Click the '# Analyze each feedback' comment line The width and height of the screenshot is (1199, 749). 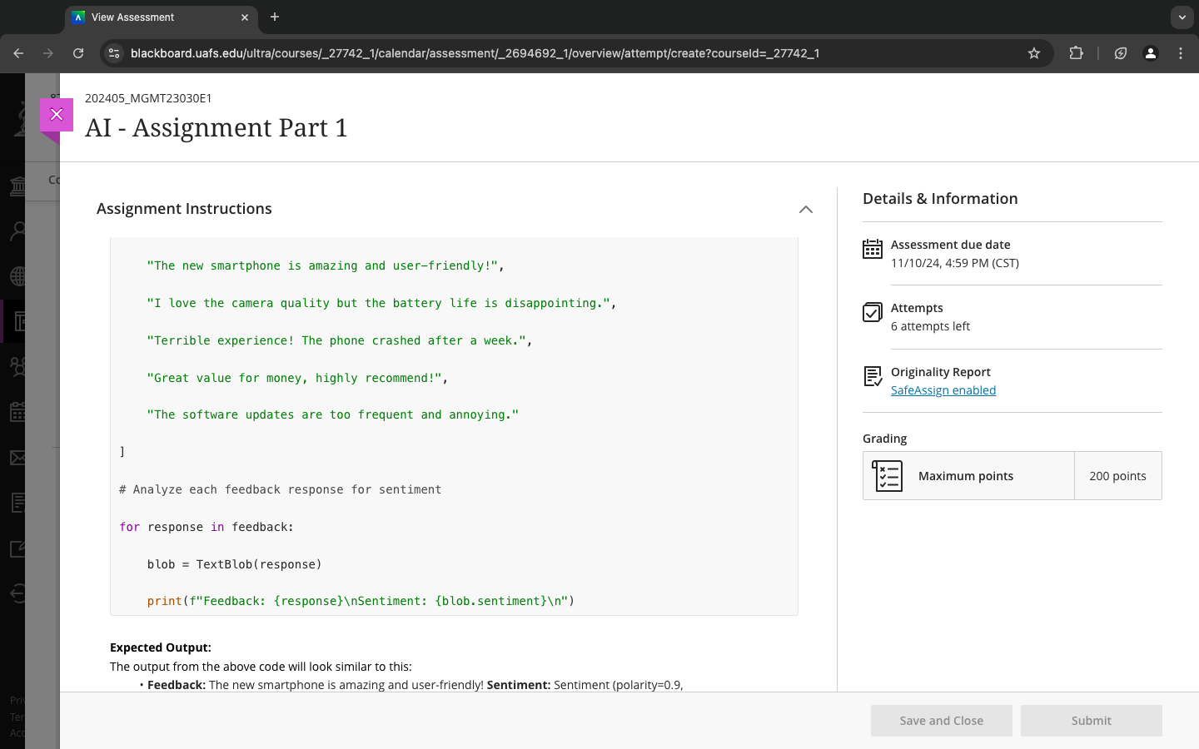(281, 489)
